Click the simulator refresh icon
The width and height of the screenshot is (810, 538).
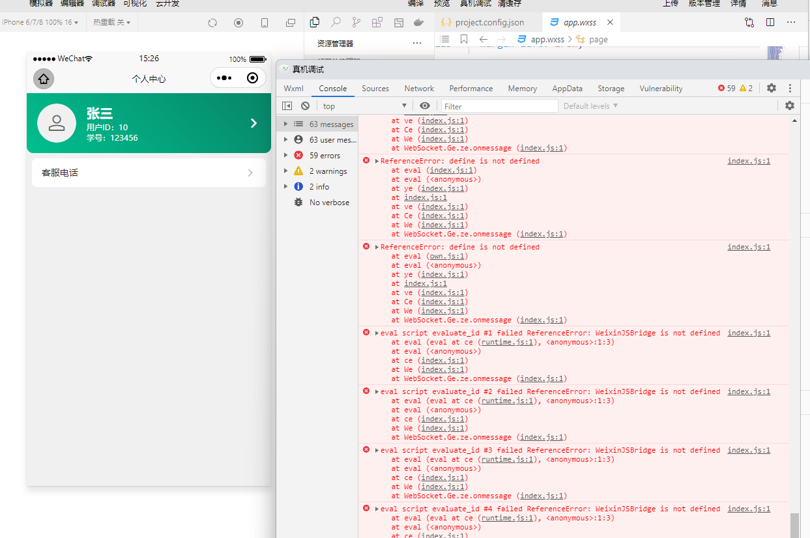click(212, 23)
